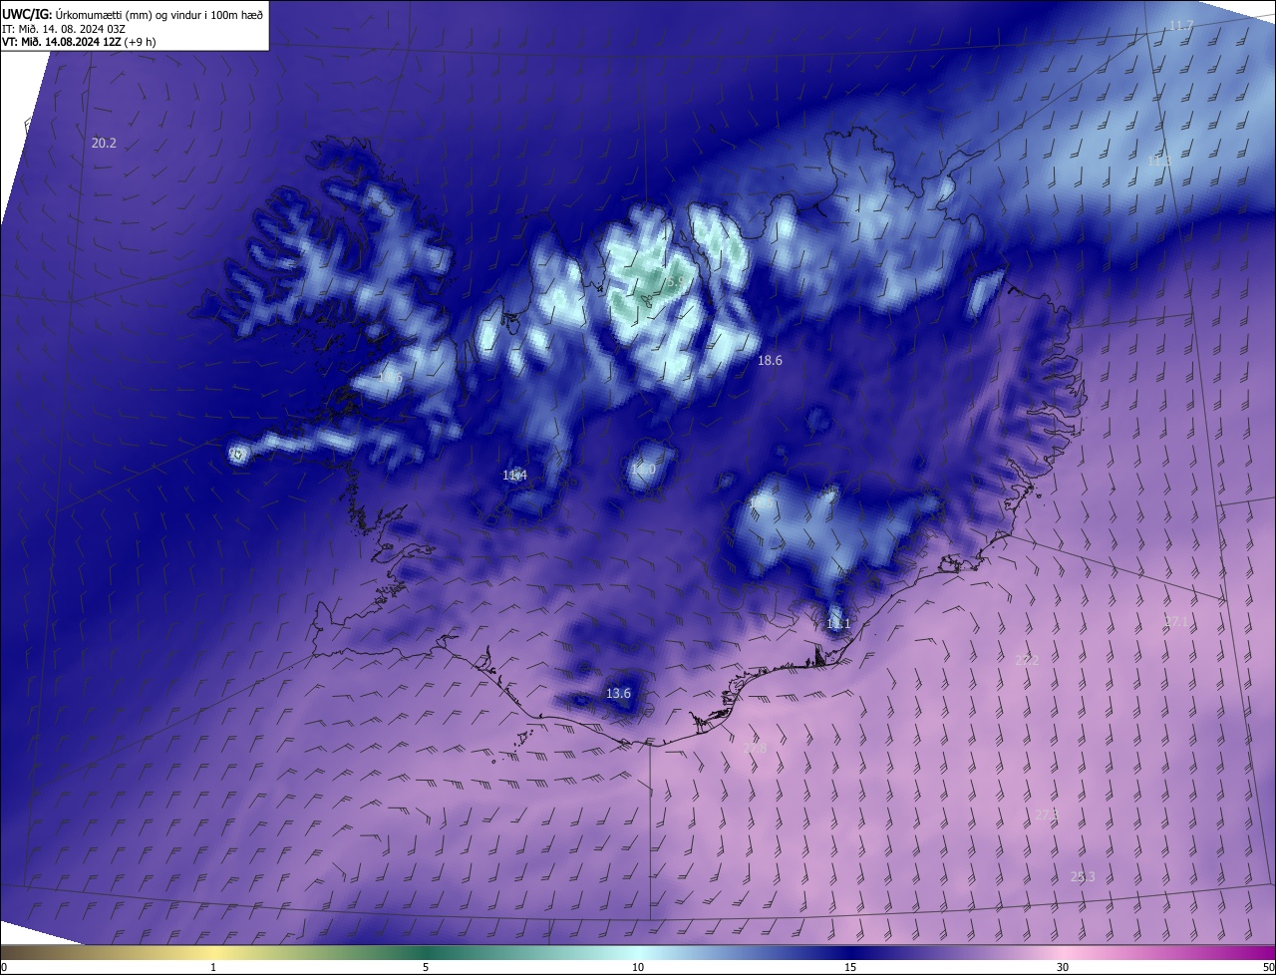
Task: Click the value label 25.3 on the map
Action: [1083, 877]
